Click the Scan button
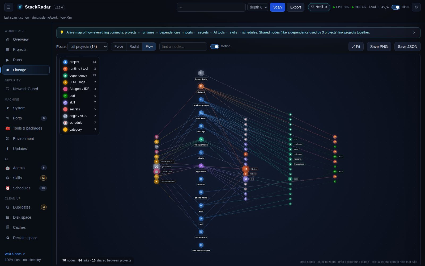The height and width of the screenshot is (266, 425). [277, 7]
